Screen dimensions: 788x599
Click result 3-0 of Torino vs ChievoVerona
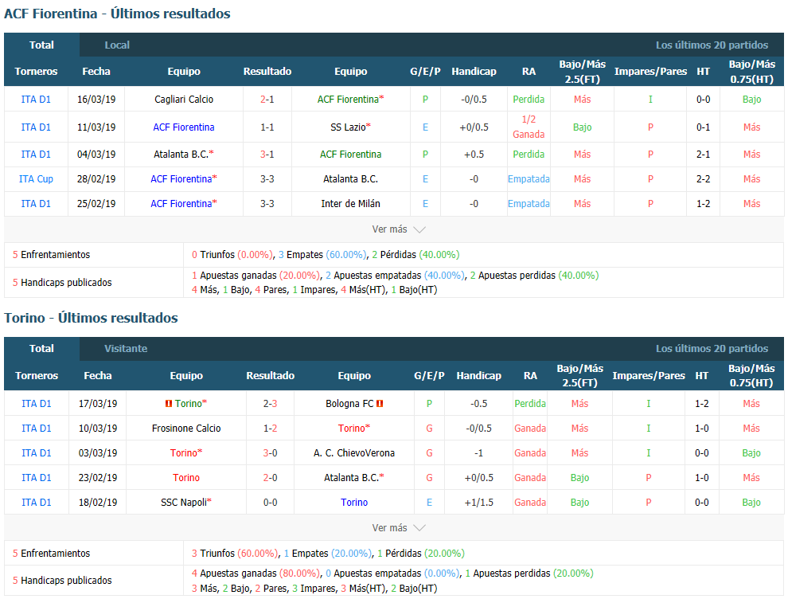pyautogui.click(x=270, y=452)
